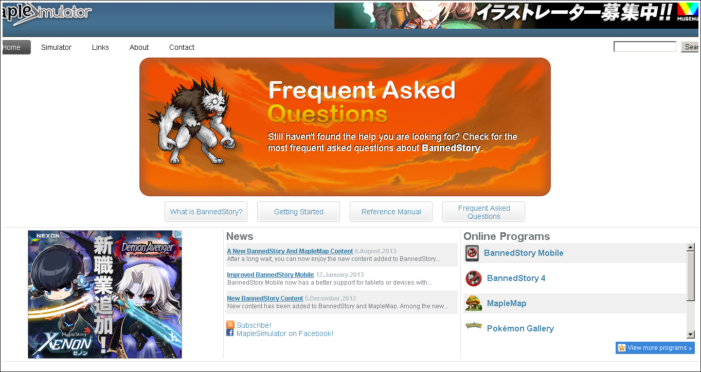Open the BannedStory Mobile program link

point(524,253)
